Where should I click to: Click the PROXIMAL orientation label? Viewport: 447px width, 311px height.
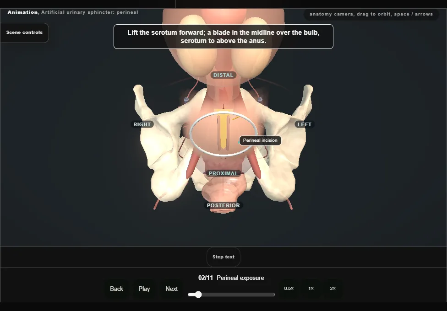point(223,173)
